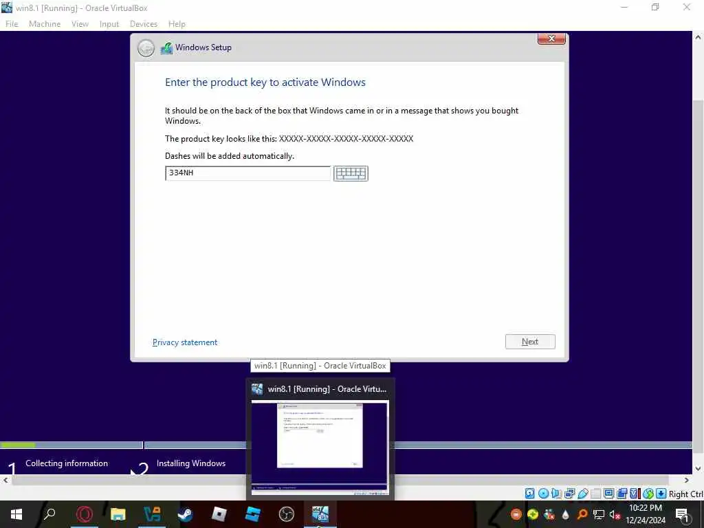This screenshot has width=704, height=528.
Task: Open the File menu in VirtualBox
Action: tap(12, 24)
